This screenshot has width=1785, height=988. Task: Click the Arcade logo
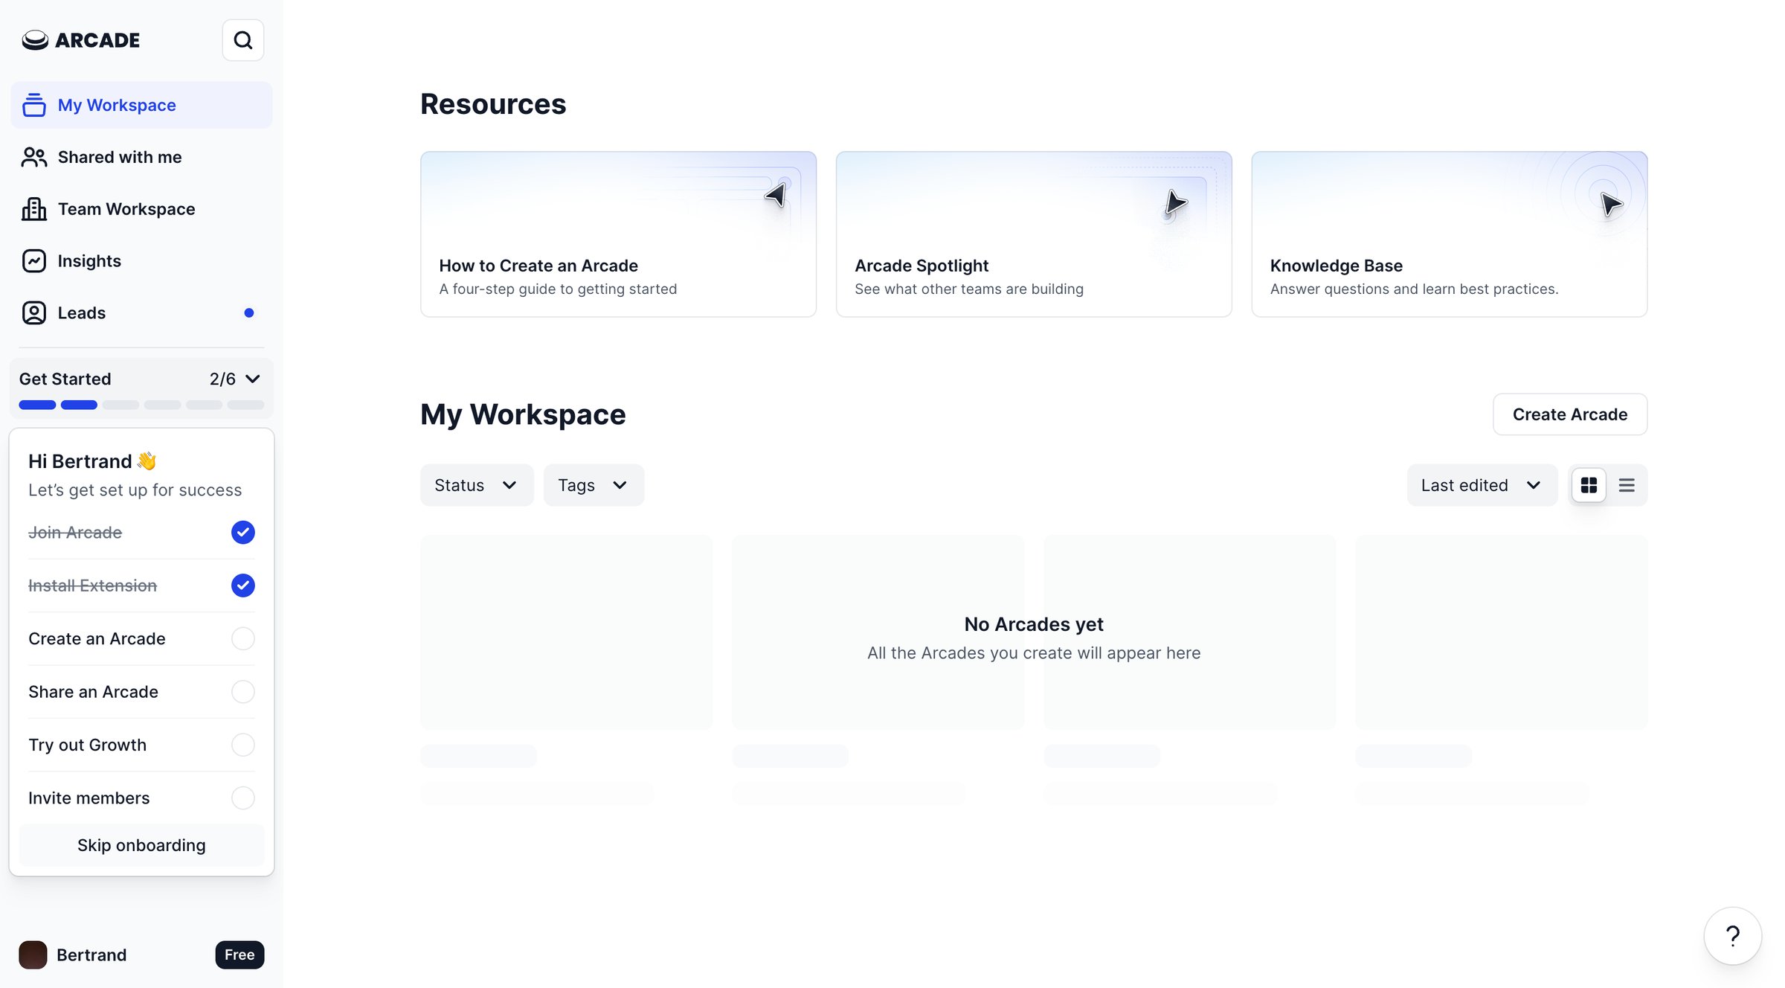click(80, 40)
